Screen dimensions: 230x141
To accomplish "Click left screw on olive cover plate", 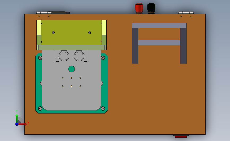I will pyautogui.click(x=53, y=33).
